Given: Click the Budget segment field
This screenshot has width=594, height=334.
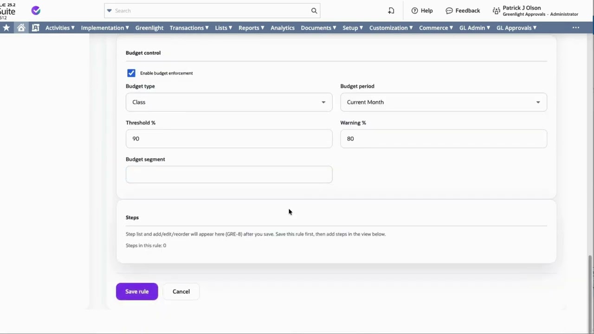Looking at the screenshot, I should tap(229, 174).
